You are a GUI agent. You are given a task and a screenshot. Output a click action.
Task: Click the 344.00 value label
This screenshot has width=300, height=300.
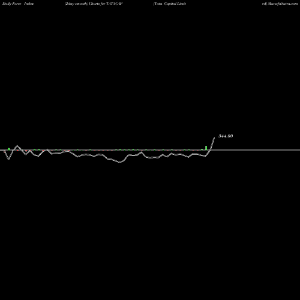pyautogui.click(x=226, y=136)
